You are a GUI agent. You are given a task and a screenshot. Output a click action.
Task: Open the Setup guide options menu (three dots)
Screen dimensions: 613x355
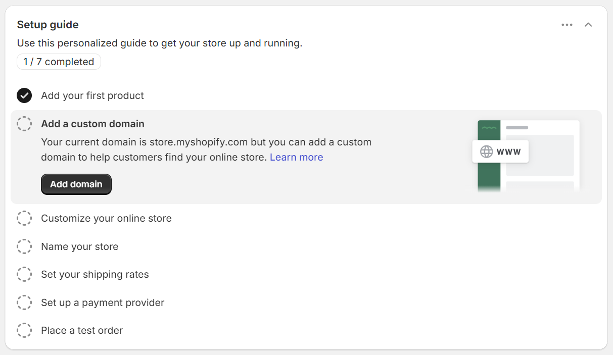(567, 24)
